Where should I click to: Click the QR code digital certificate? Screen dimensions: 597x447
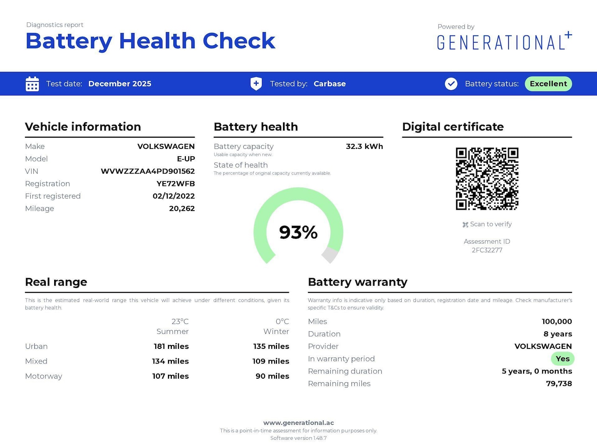[487, 179]
